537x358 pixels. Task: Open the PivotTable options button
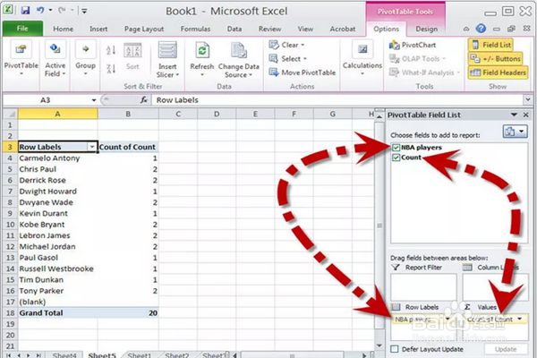(x=21, y=58)
